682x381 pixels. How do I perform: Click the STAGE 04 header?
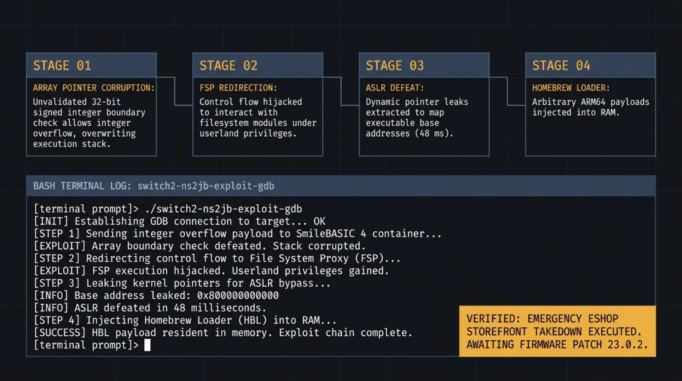(x=590, y=65)
